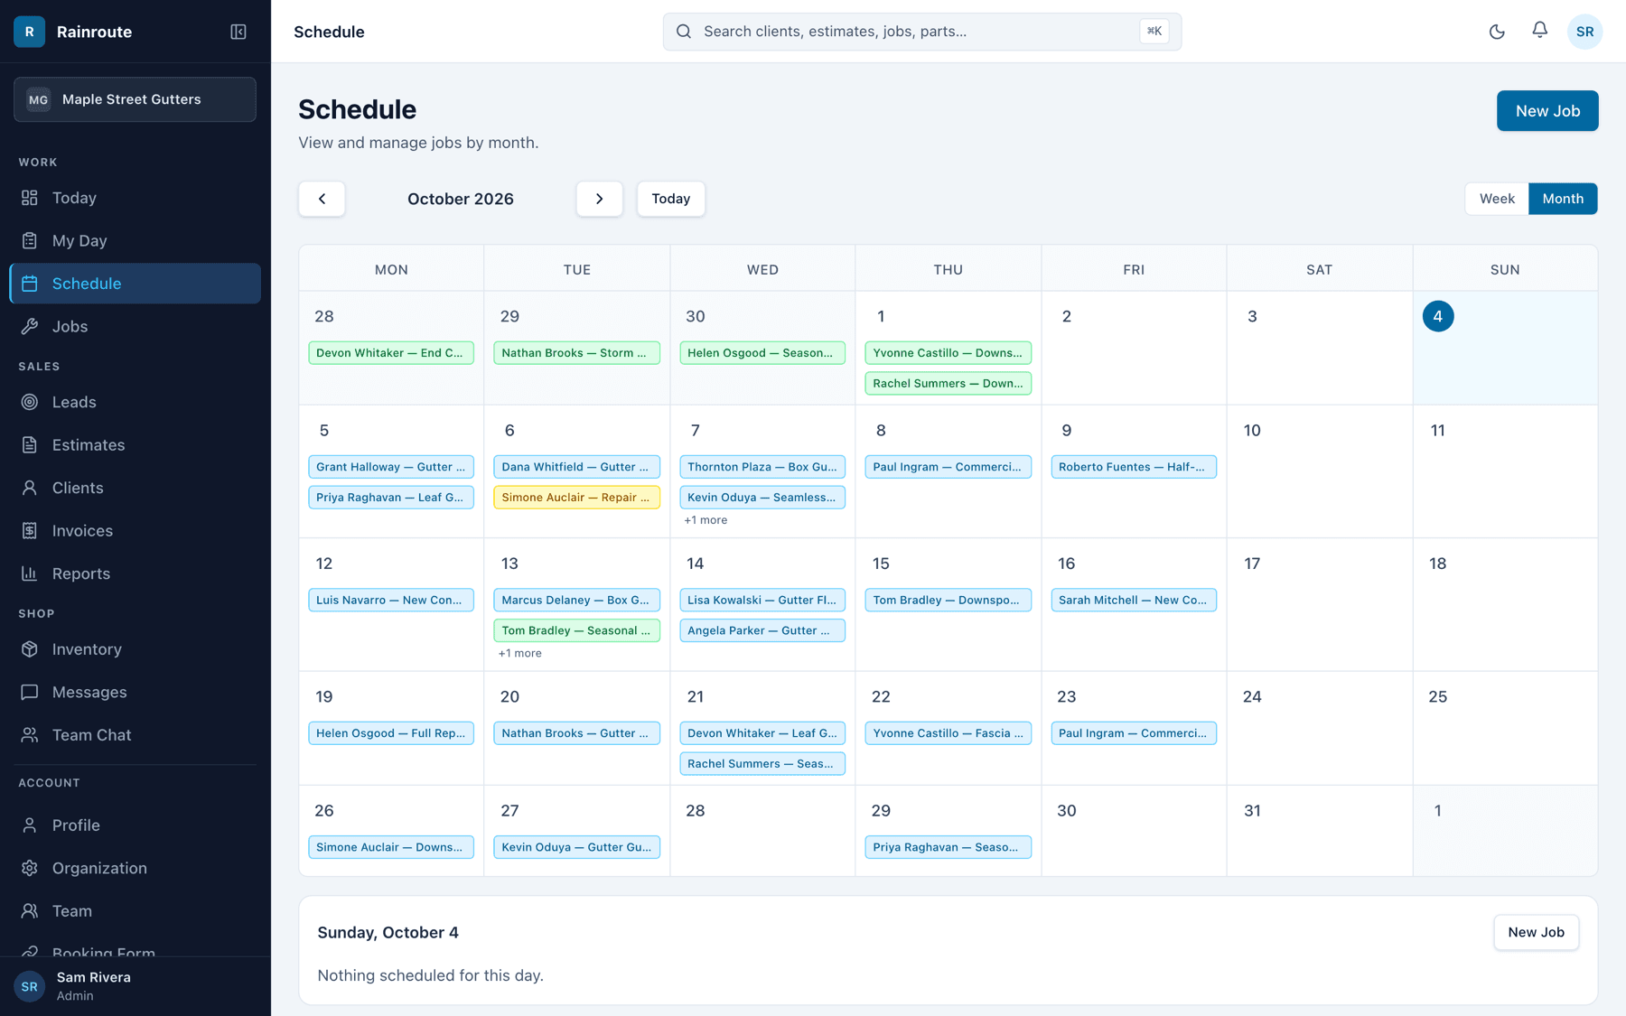Go to previous month with left chevron

(x=322, y=199)
